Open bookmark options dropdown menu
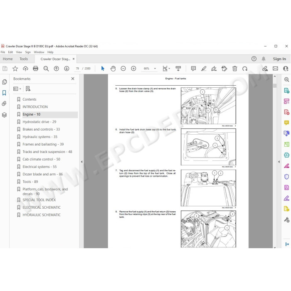291x291 pixels. 17,89
